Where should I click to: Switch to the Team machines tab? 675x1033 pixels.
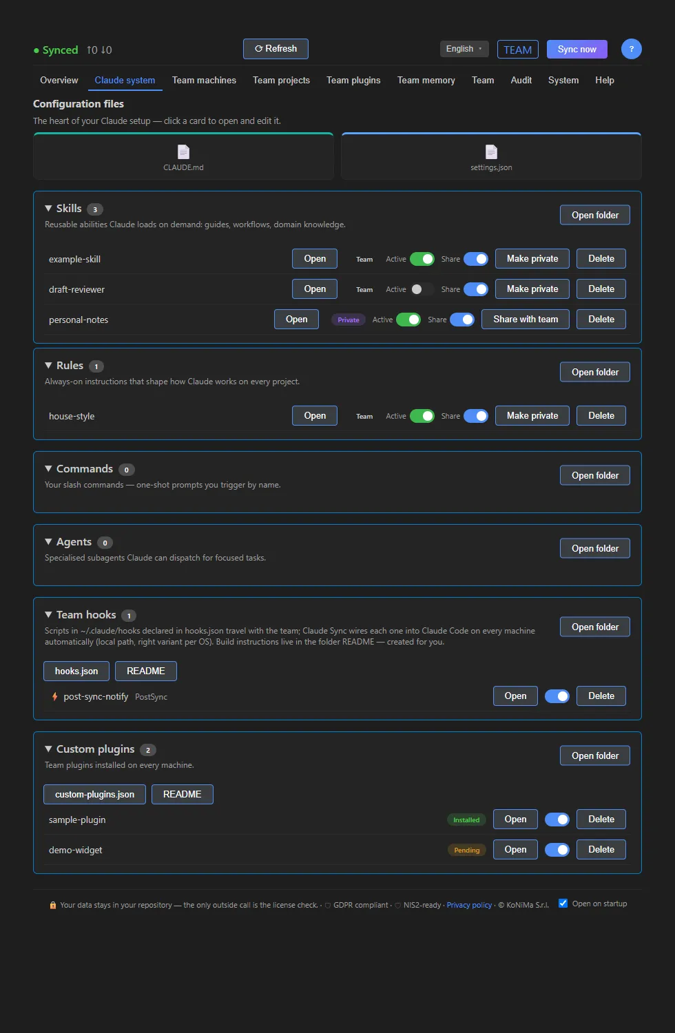coord(204,80)
